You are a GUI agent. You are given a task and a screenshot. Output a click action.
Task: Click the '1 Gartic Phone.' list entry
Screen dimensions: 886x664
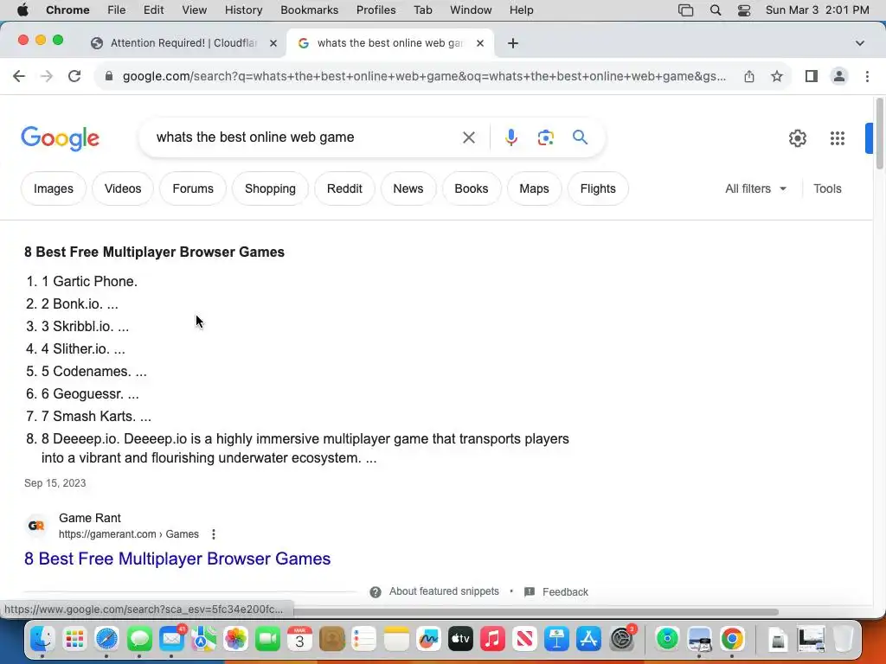(89, 281)
